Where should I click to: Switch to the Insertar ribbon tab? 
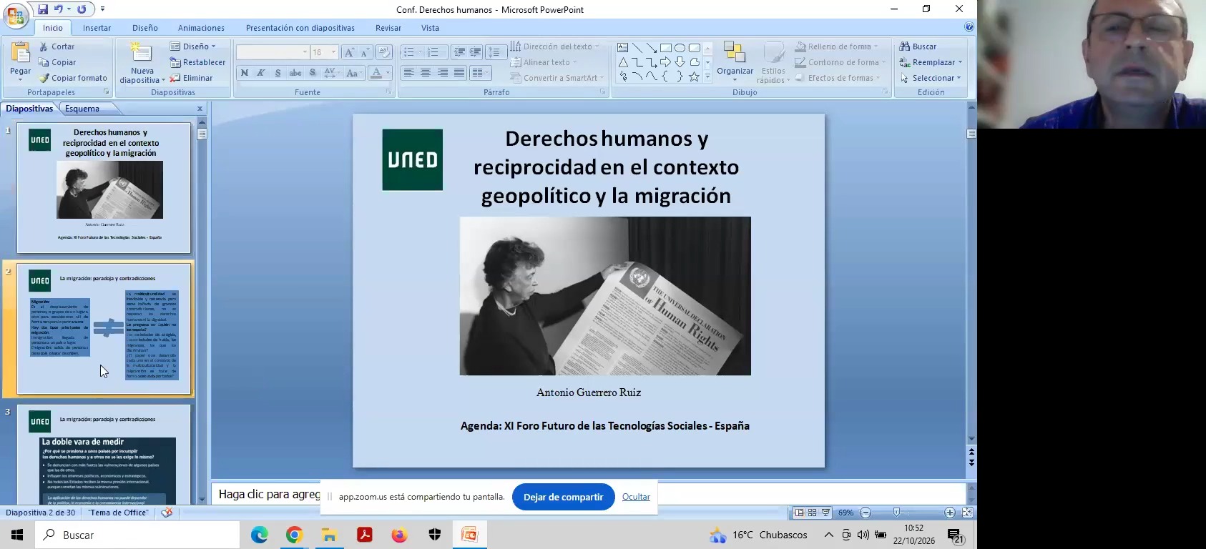[97, 28]
